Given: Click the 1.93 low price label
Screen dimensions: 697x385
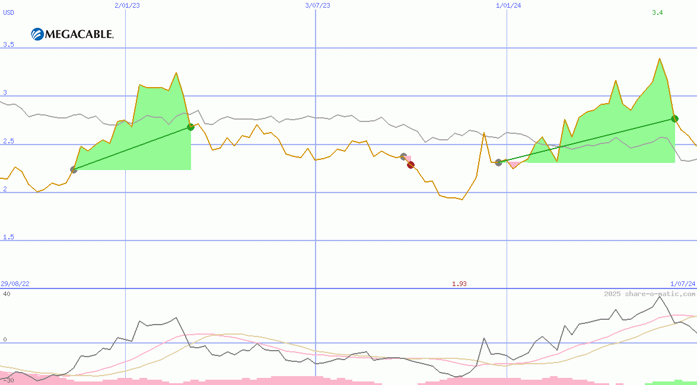Looking at the screenshot, I should (459, 284).
